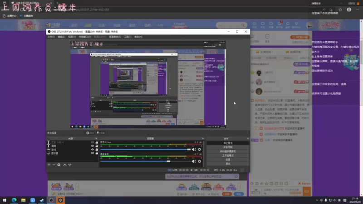Image resolution: width=363 pixels, height=204 pixels.
Task: Mute the 麦克风/Aux audio channel
Action: click(x=194, y=150)
